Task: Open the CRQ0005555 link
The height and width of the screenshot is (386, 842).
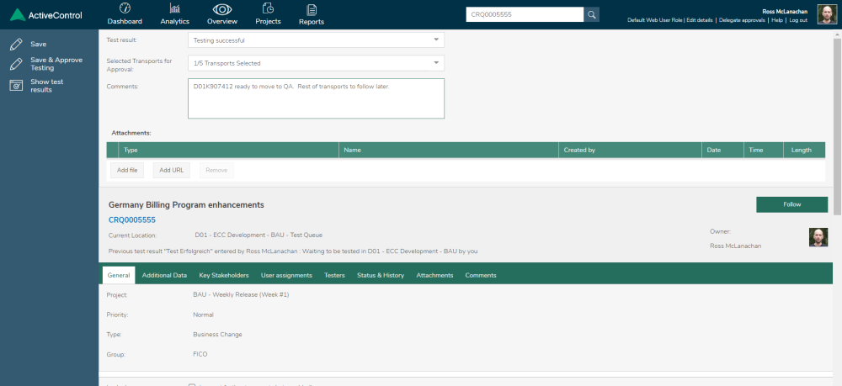Action: point(132,219)
